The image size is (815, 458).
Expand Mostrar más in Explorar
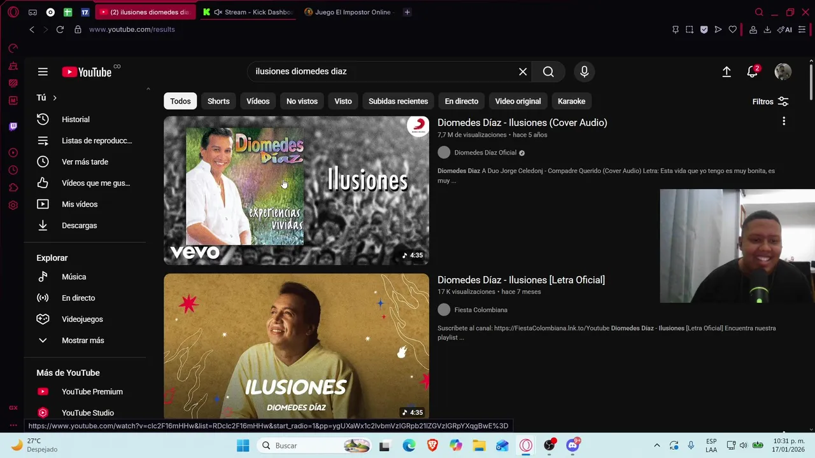point(83,340)
